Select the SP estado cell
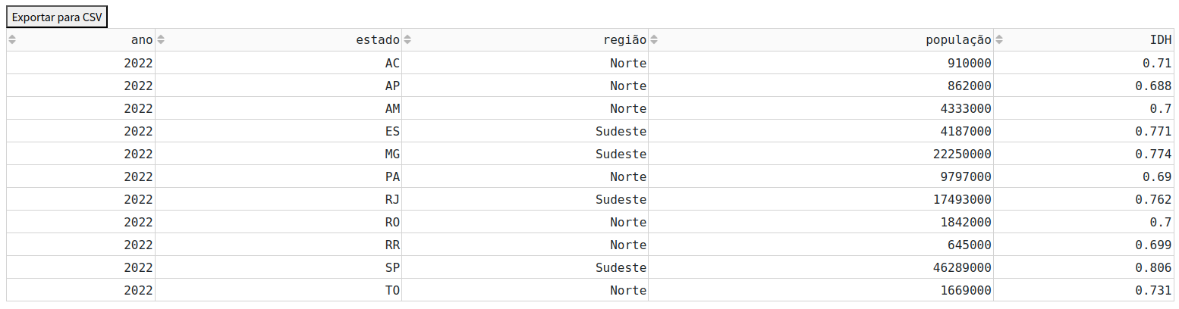 coord(392,267)
